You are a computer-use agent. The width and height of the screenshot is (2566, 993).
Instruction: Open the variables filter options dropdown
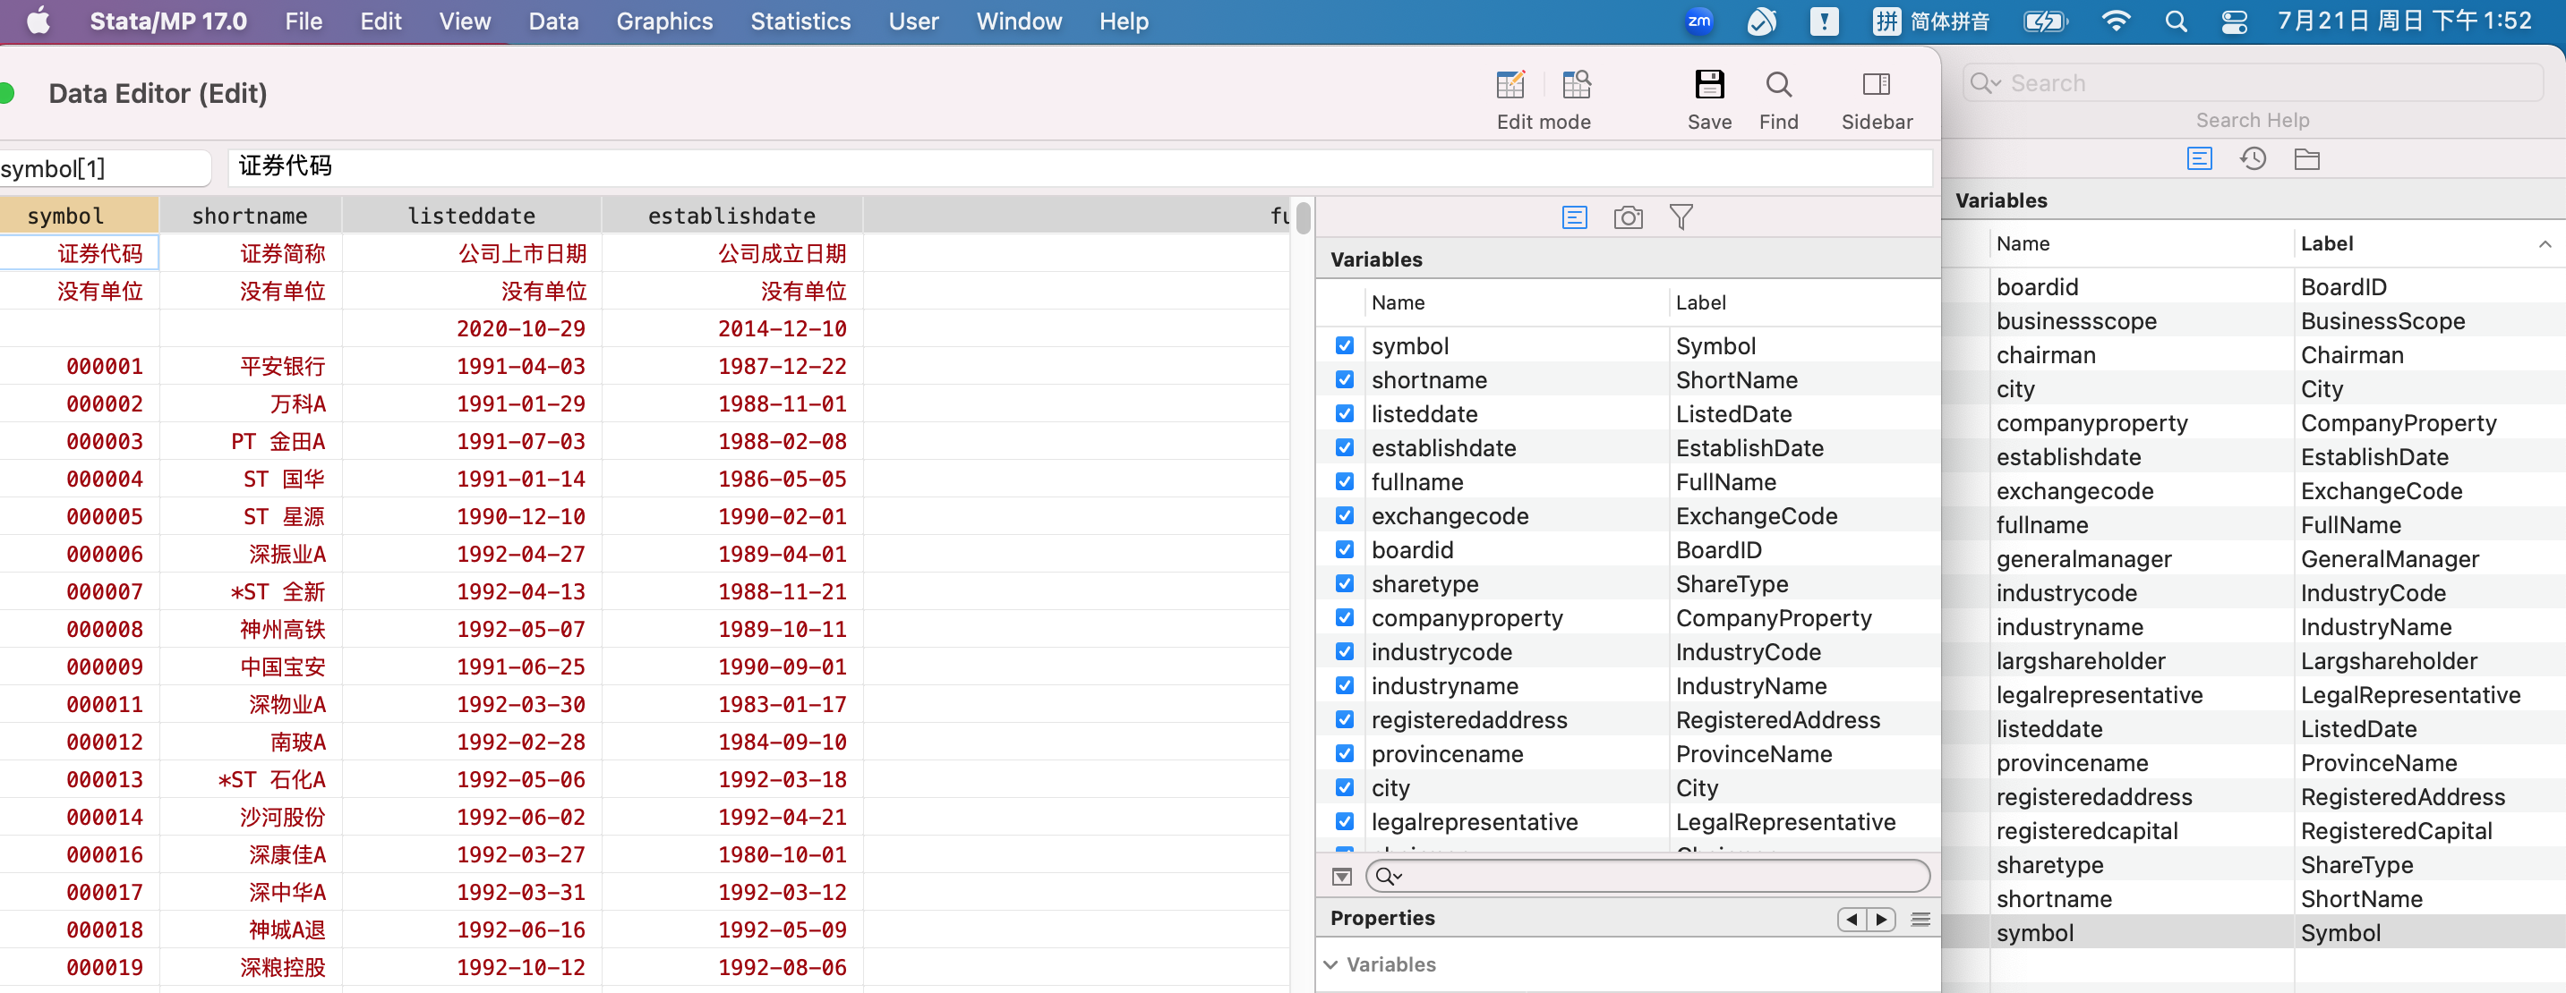click(1342, 877)
